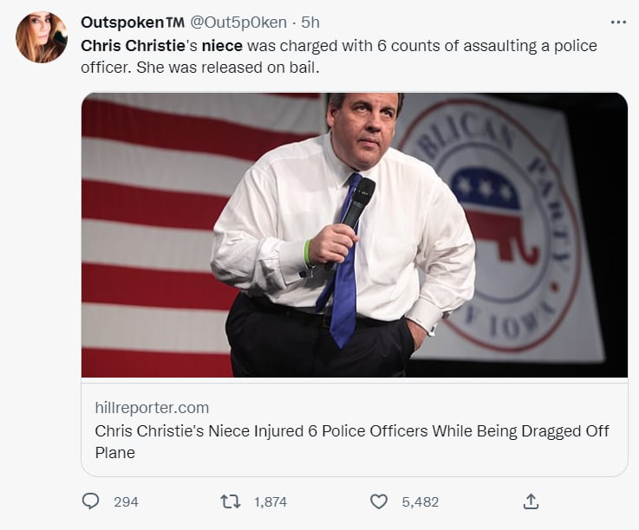Like the tweet with the heart icon

pos(379,501)
